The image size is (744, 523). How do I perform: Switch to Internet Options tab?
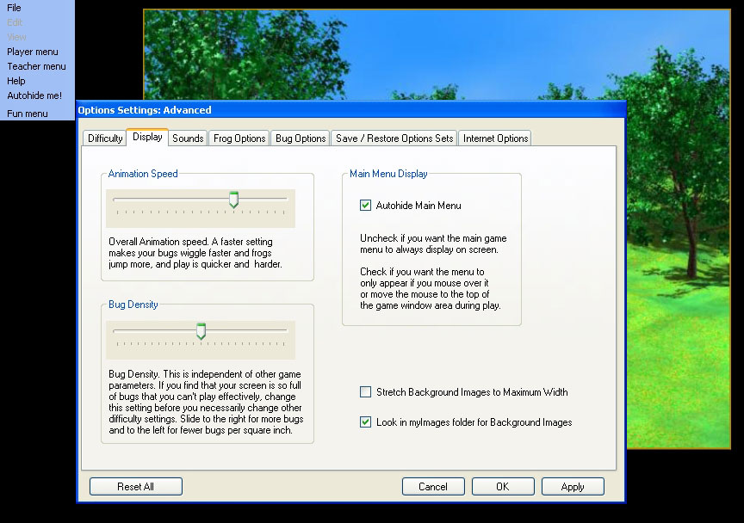coord(495,138)
